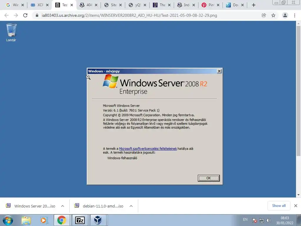This screenshot has width=301, height=226.
Task: Click the scrollbar down arrow
Action: tap(298, 195)
